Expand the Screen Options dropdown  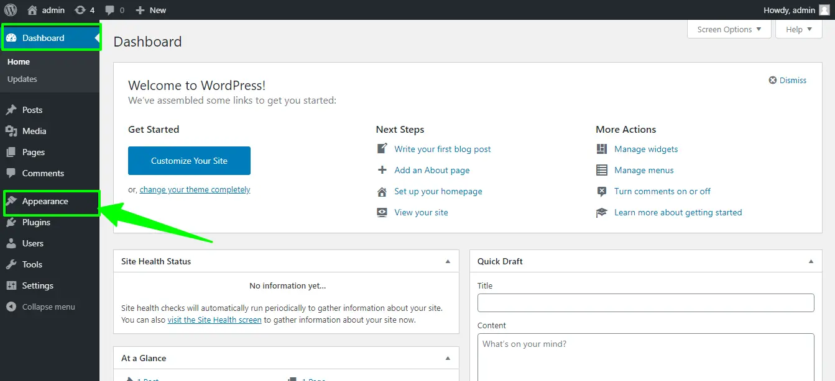(x=729, y=29)
